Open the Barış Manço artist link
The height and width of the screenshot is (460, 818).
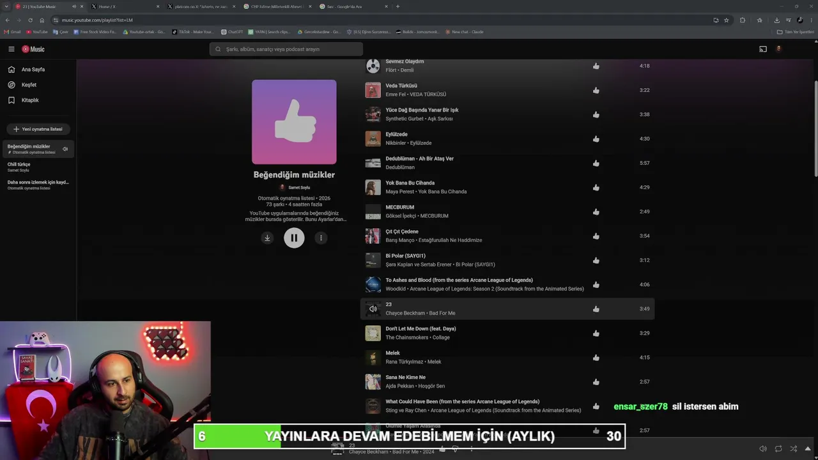point(400,240)
